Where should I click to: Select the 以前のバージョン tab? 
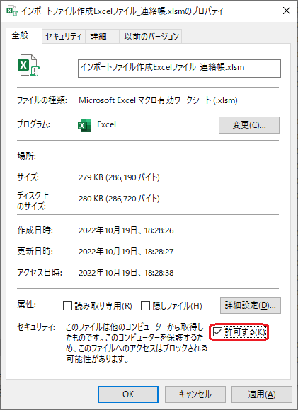point(151,36)
